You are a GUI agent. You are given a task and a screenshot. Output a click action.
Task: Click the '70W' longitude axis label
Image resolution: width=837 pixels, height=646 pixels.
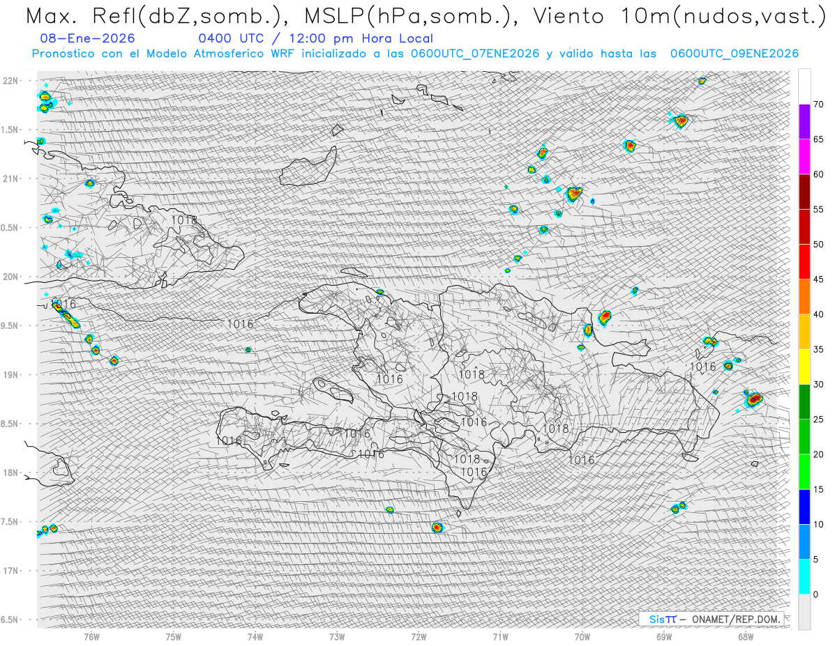tap(582, 636)
